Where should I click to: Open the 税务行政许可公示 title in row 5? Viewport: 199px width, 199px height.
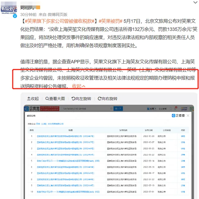click(68, 161)
